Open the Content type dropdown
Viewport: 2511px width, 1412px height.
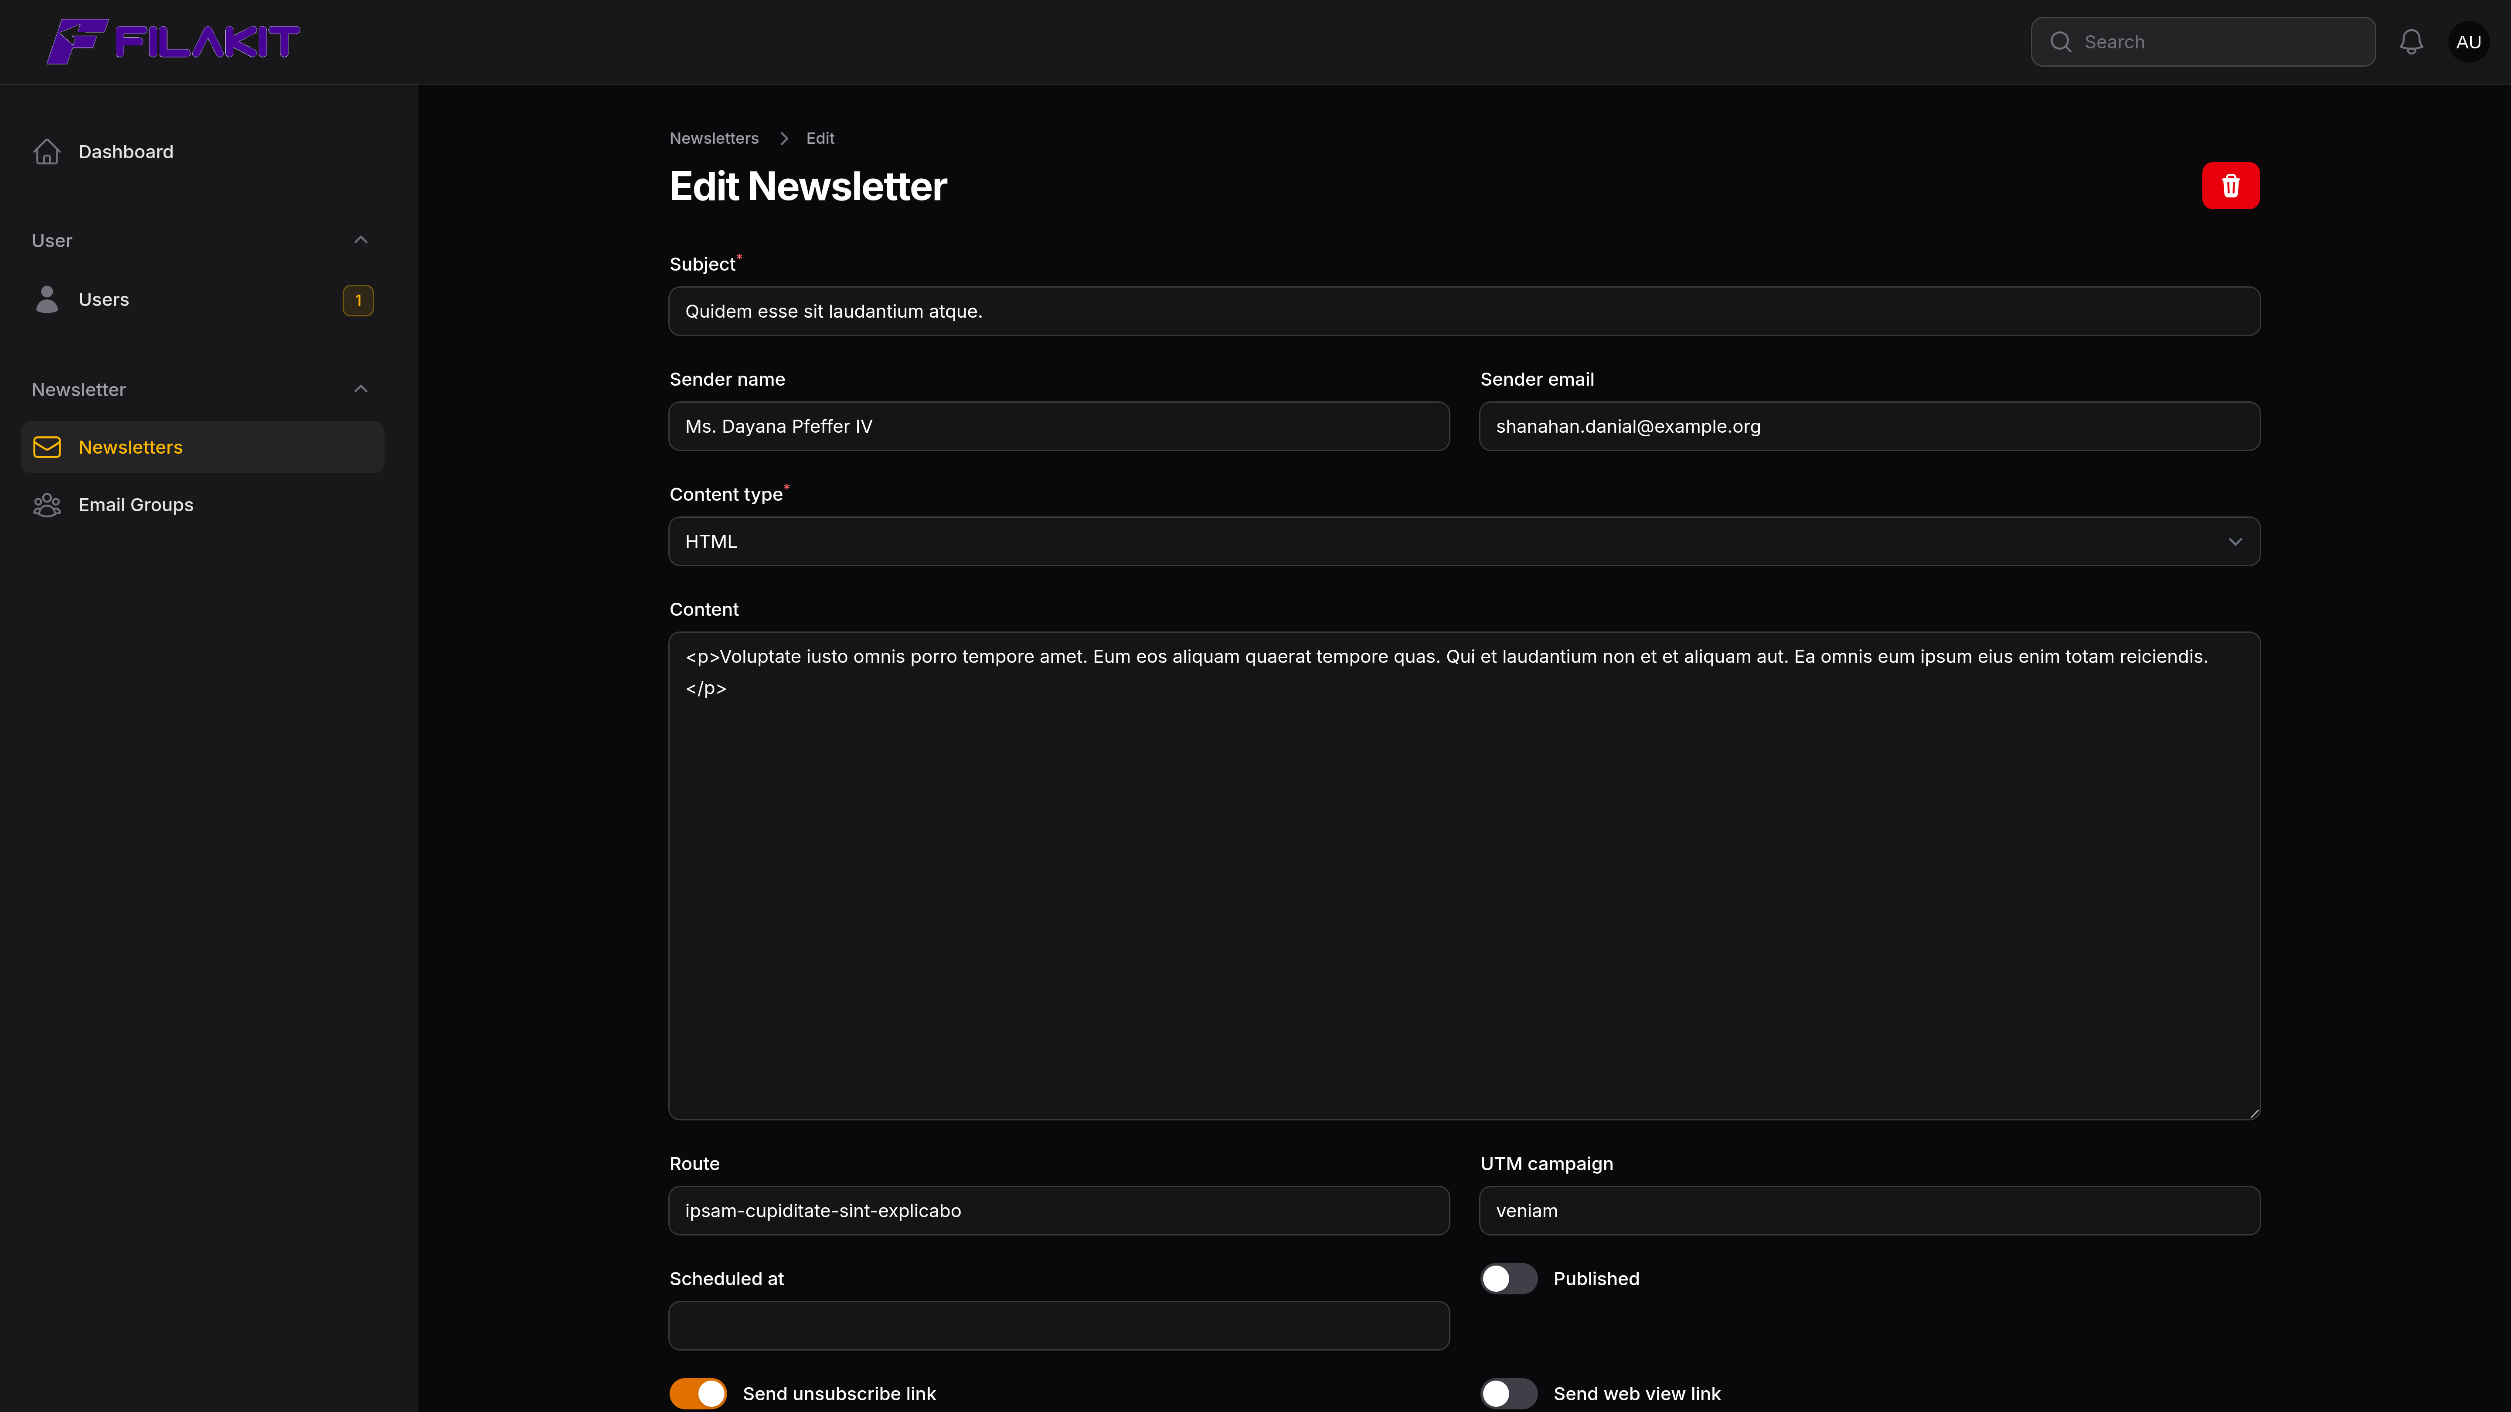1464,541
